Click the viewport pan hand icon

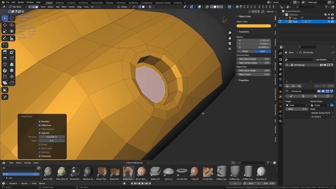pos(230,38)
